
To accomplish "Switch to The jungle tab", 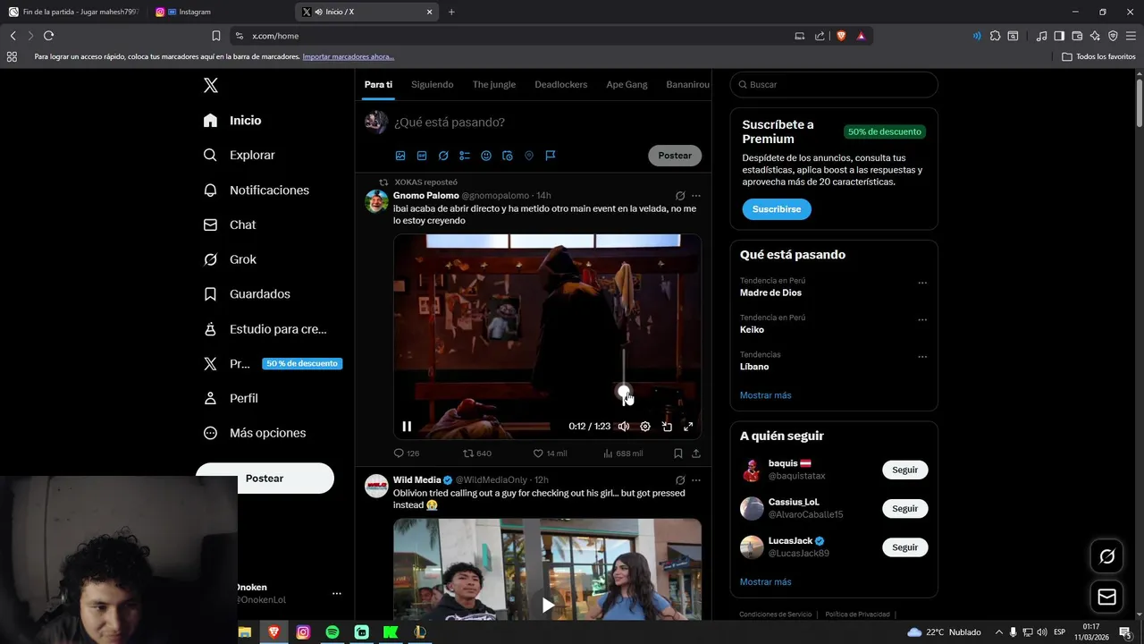I will pos(494,85).
